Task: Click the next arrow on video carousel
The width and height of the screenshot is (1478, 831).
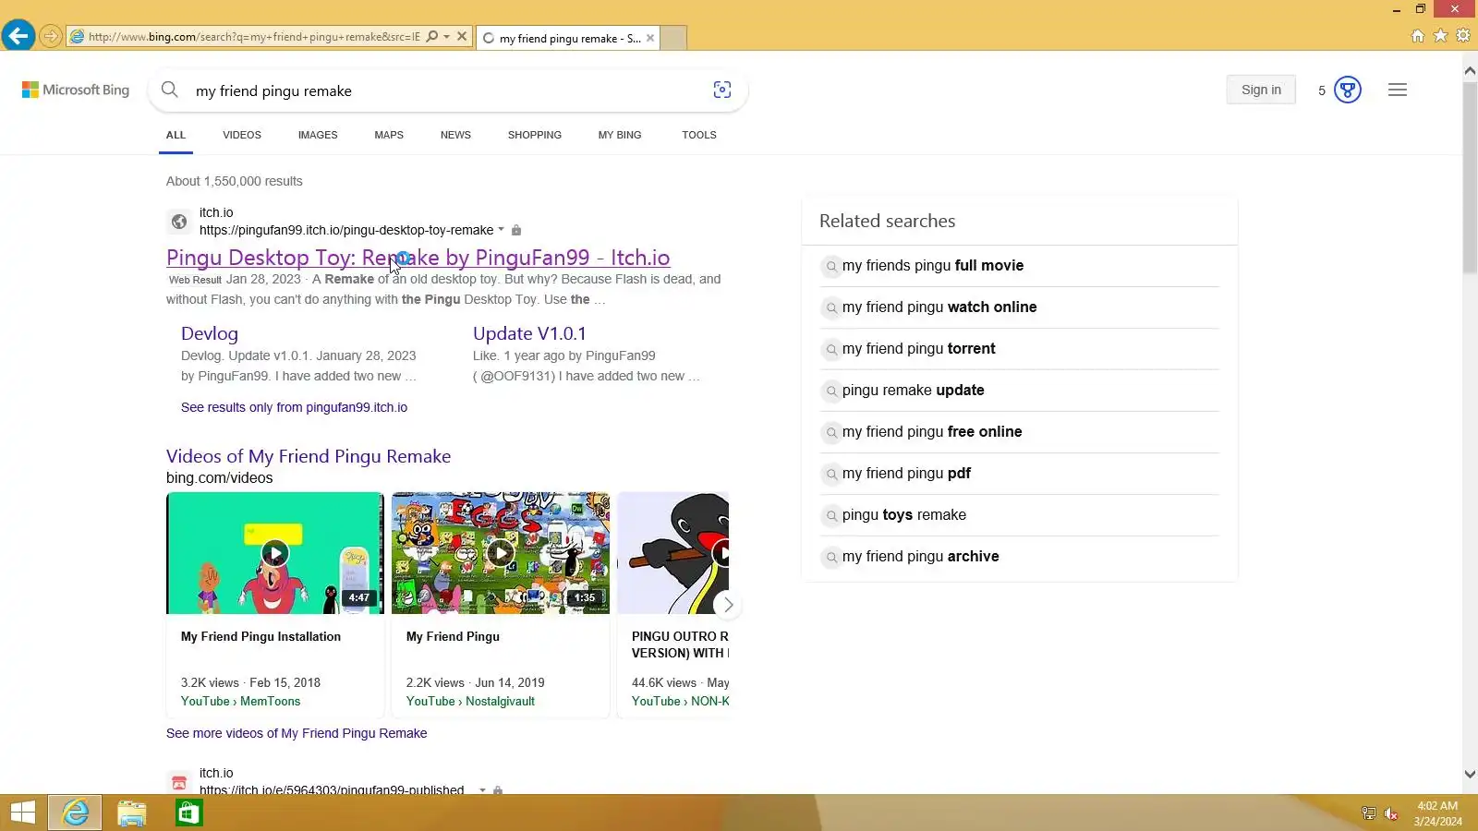Action: click(728, 605)
